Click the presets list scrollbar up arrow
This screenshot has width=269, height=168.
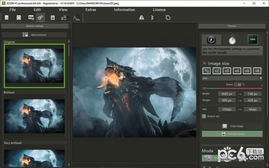(x=69, y=42)
